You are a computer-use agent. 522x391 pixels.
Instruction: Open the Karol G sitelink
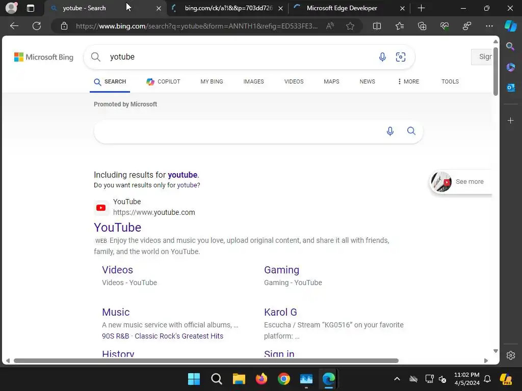(280, 312)
